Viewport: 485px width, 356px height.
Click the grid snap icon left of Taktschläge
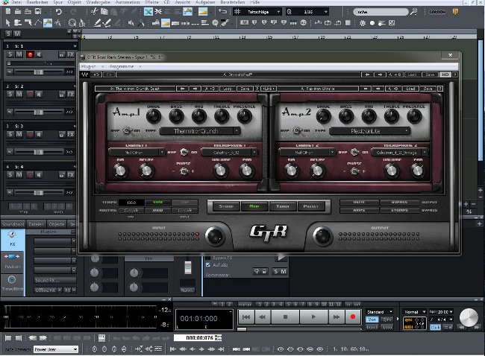pyautogui.click(x=237, y=12)
